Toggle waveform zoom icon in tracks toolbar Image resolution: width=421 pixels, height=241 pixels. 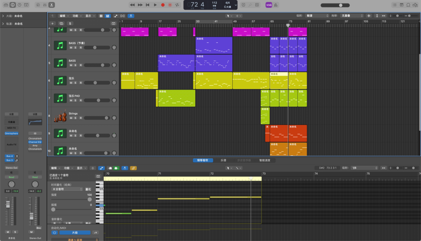point(369,16)
